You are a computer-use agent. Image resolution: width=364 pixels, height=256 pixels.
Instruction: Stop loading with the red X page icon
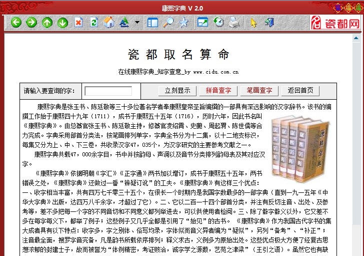[78, 23]
